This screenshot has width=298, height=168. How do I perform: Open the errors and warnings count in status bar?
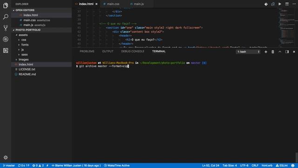pyautogui.click(x=38, y=166)
